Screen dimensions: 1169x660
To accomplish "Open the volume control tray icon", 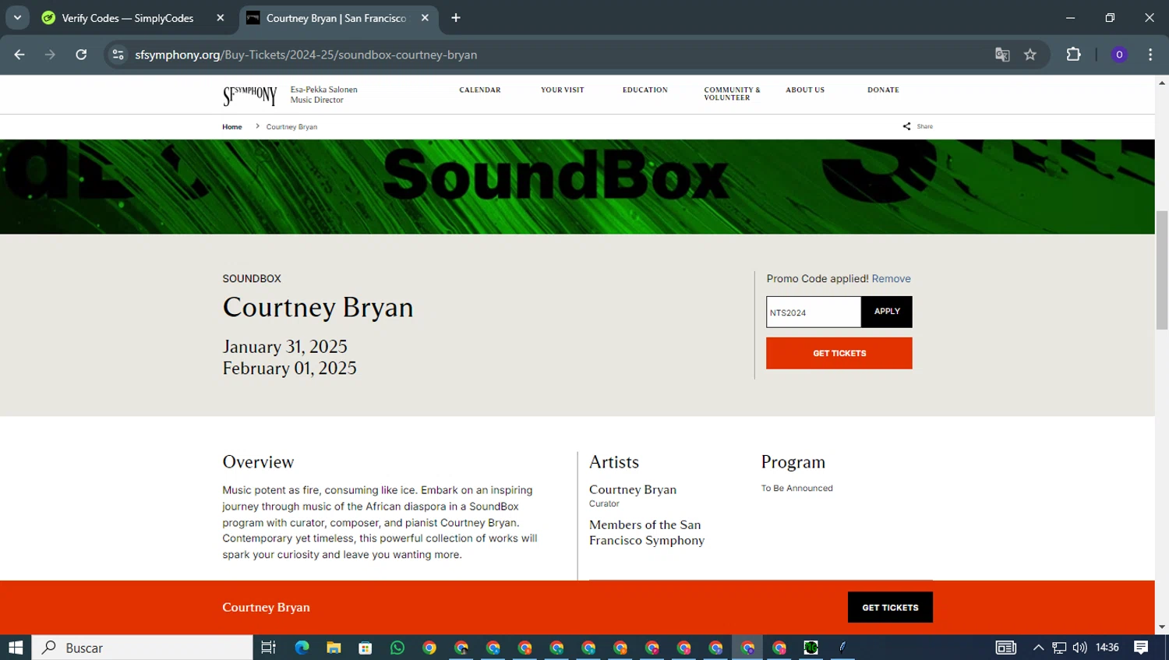I will tap(1079, 648).
